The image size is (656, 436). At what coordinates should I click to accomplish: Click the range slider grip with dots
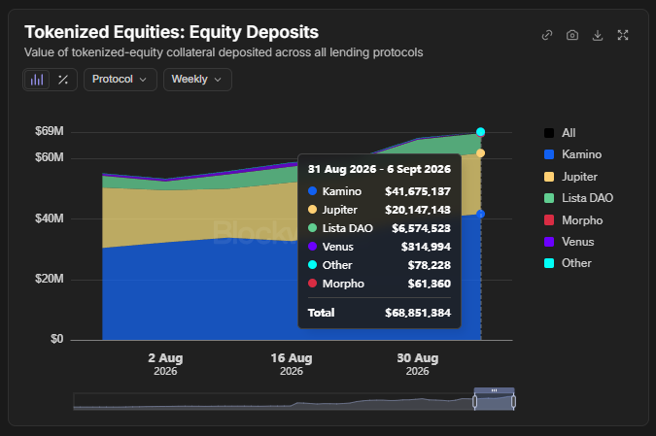point(494,390)
